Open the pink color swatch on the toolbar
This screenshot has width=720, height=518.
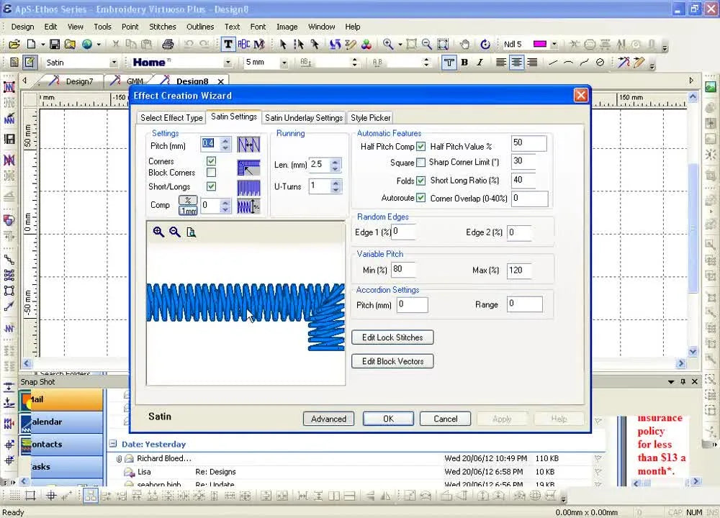pyautogui.click(x=541, y=44)
